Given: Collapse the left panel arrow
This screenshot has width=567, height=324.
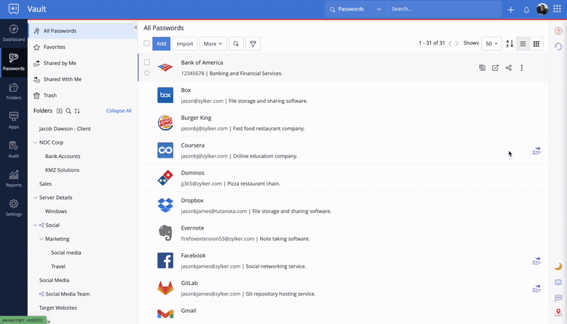Looking at the screenshot, I should [135, 28].
